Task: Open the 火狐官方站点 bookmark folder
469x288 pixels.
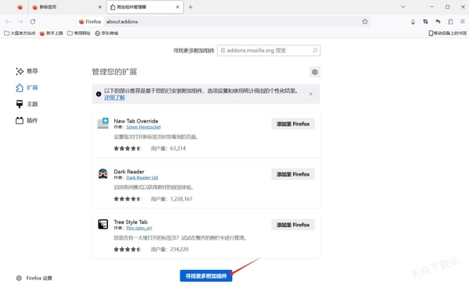Action: pos(20,33)
